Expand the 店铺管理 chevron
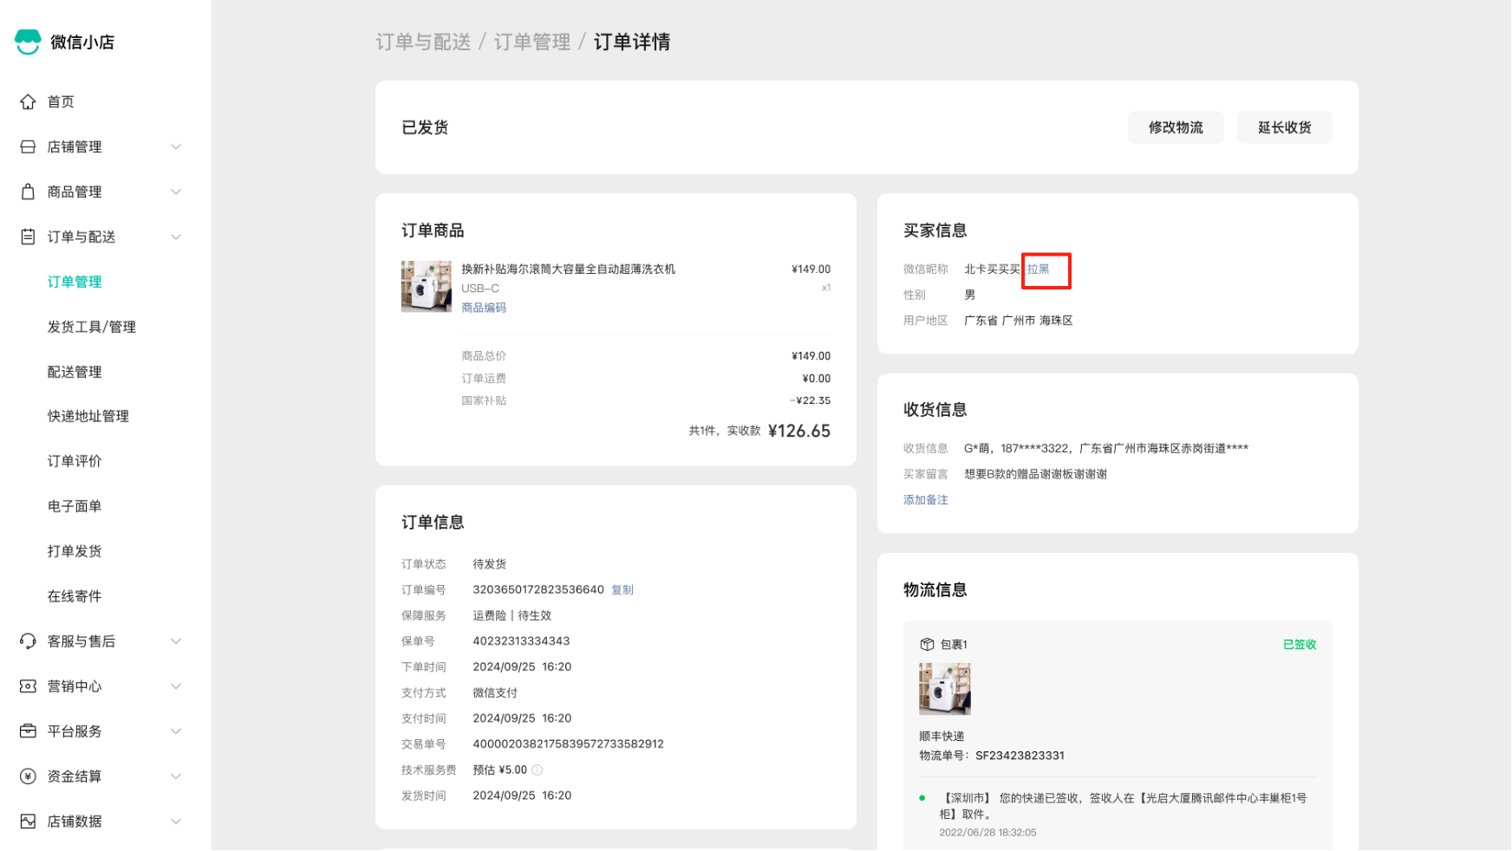 pyautogui.click(x=176, y=147)
